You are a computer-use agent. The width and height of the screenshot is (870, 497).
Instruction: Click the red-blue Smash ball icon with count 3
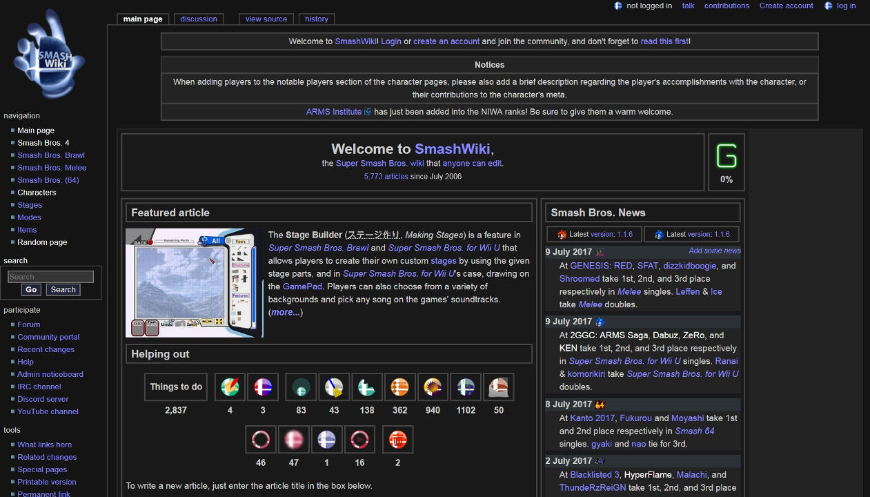263,387
